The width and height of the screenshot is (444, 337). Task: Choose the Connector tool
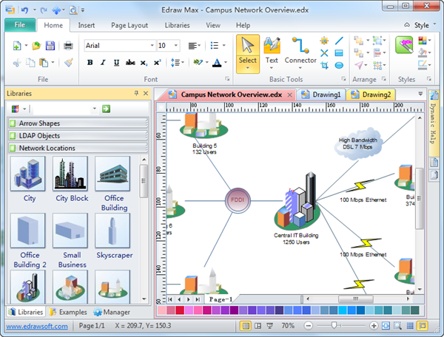click(x=300, y=54)
